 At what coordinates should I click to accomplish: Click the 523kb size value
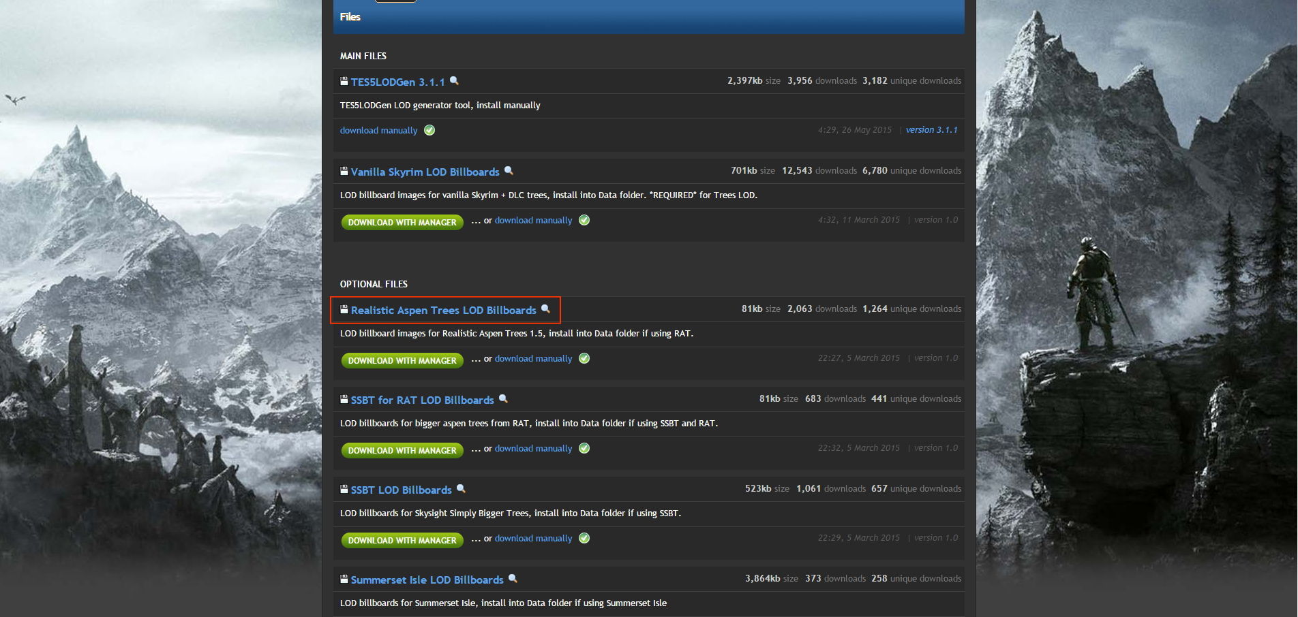tap(759, 488)
